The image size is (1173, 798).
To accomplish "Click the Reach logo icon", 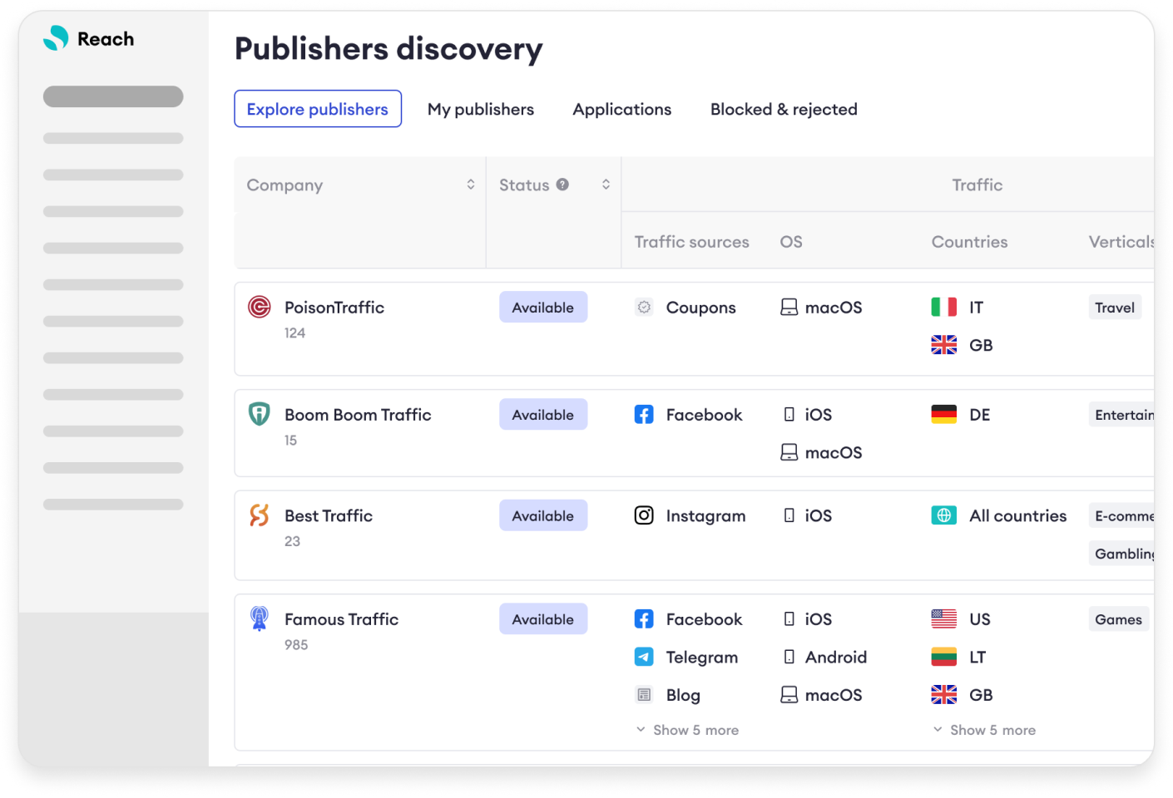I will [56, 38].
